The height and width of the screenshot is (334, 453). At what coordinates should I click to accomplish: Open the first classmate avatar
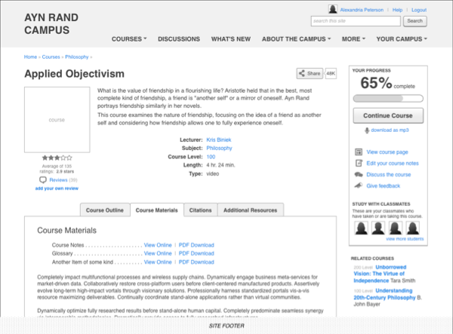361,228
